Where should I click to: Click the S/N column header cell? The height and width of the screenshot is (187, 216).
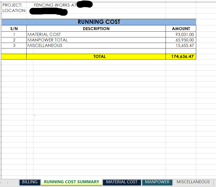[x=14, y=29]
